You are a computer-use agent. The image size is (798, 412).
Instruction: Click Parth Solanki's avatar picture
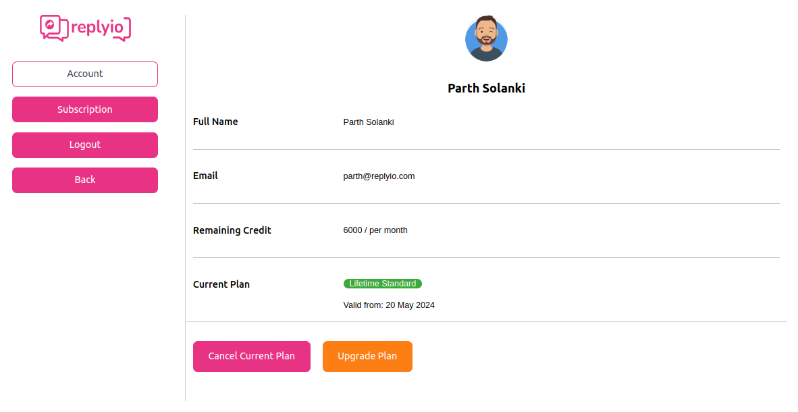pyautogui.click(x=486, y=39)
